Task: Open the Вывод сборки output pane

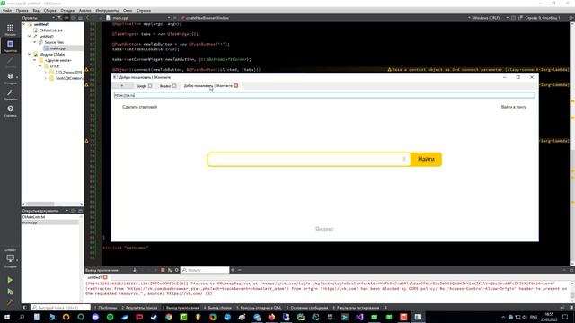Action: (217, 308)
